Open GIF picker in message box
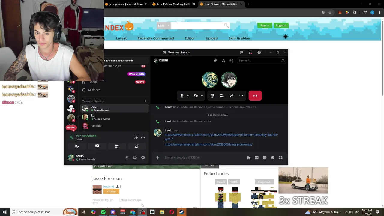This screenshot has width=384, height=216. pyautogui.click(x=257, y=157)
